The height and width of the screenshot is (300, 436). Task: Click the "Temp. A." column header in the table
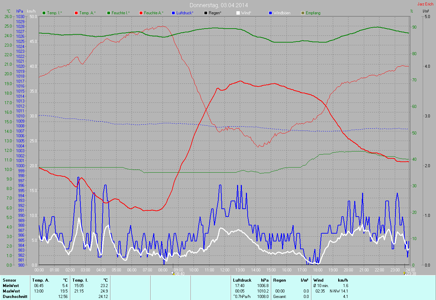click(x=41, y=280)
